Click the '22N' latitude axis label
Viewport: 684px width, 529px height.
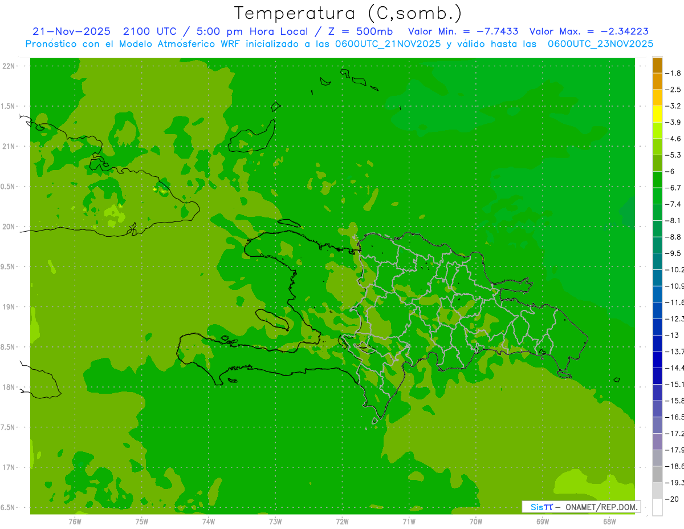coord(9,66)
